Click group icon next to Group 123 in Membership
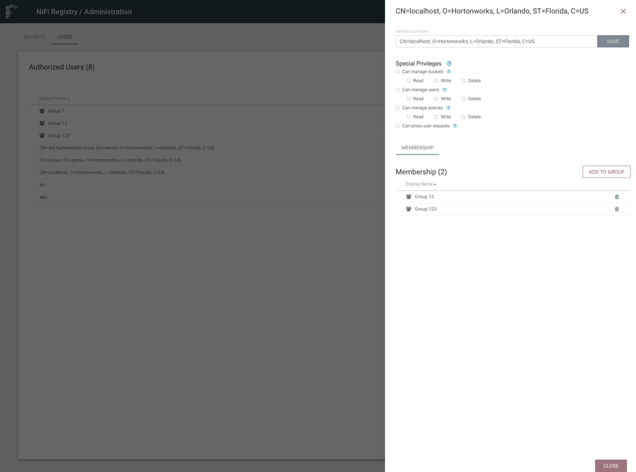Image resolution: width=636 pixels, height=472 pixels. pos(408,209)
